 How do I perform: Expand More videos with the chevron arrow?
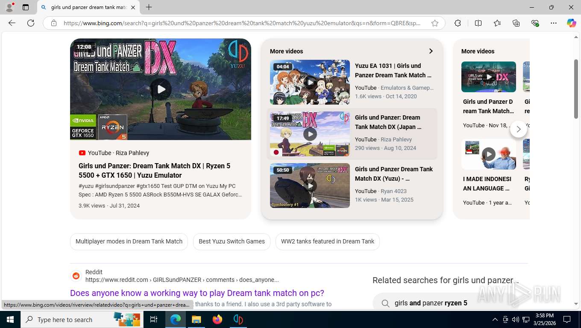pyautogui.click(x=431, y=51)
